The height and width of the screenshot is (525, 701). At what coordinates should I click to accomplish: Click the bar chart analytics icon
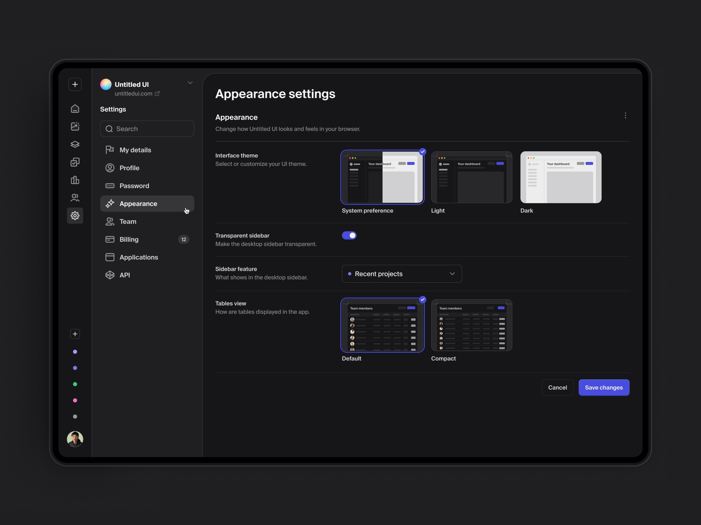click(x=75, y=180)
